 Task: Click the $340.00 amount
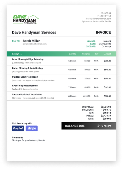click(x=107, y=78)
